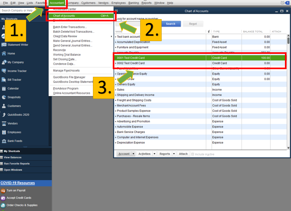Select the Shipping and Delivery Income row

(x=200, y=95)
